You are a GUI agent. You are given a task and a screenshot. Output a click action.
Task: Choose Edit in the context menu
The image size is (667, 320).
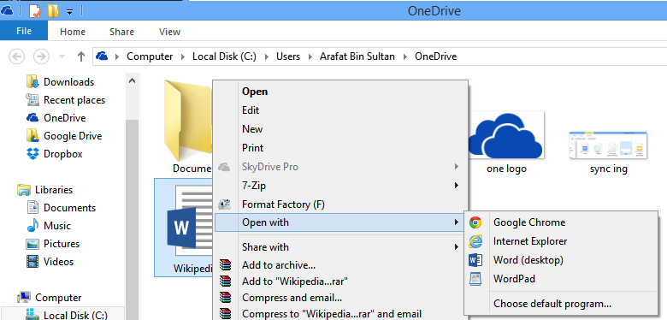340,110
